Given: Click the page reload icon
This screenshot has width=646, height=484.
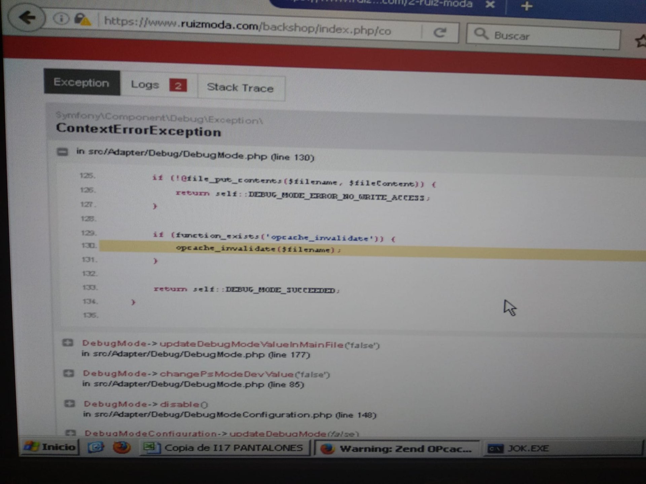Looking at the screenshot, I should tap(440, 33).
